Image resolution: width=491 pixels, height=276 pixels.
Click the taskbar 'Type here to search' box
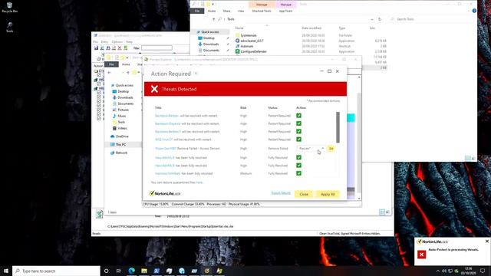pyautogui.click(x=56, y=271)
